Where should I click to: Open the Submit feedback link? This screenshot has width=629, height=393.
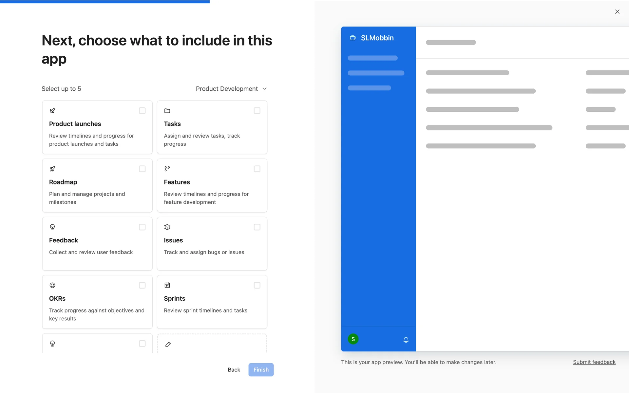point(594,362)
